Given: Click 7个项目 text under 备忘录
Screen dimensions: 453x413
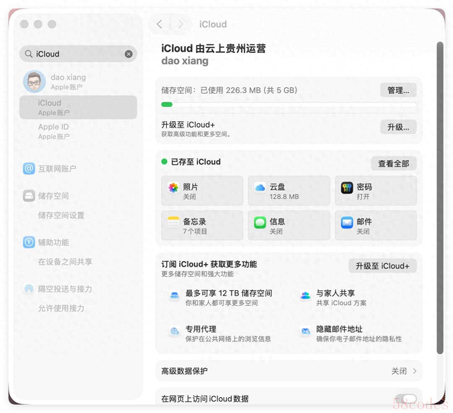Looking at the screenshot, I should coord(195,231).
